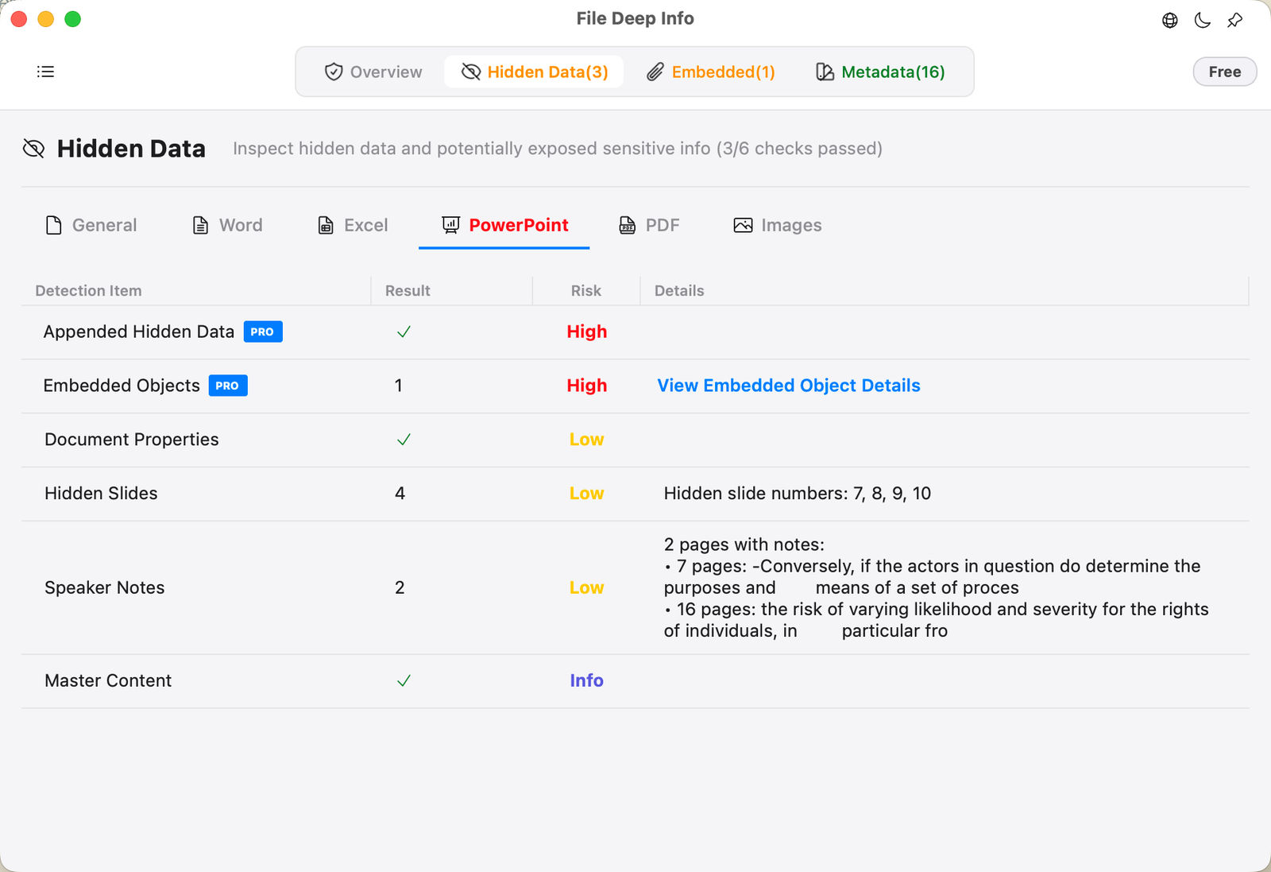Click the Free plan button

point(1224,72)
